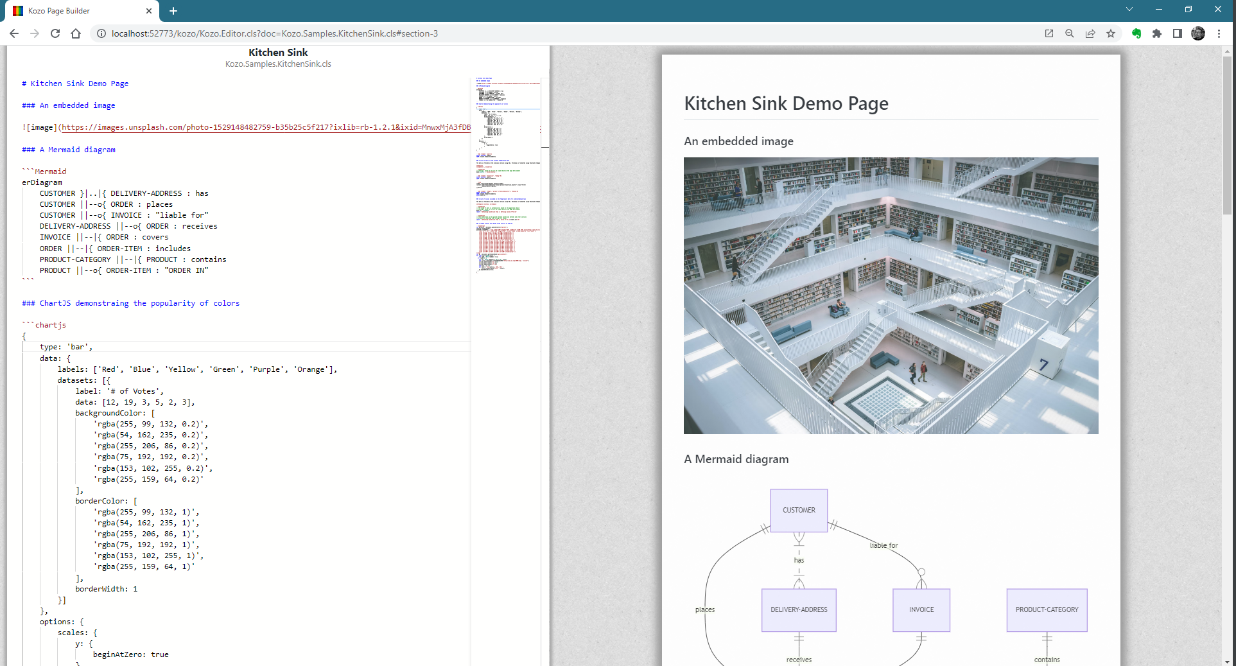Click the PRODUCT-CATEGORY entity box
1236x666 pixels.
[1047, 609]
